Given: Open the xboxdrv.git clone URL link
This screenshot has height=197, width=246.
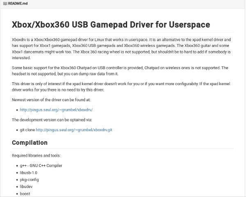Looking at the screenshot, I should pos(74,130).
